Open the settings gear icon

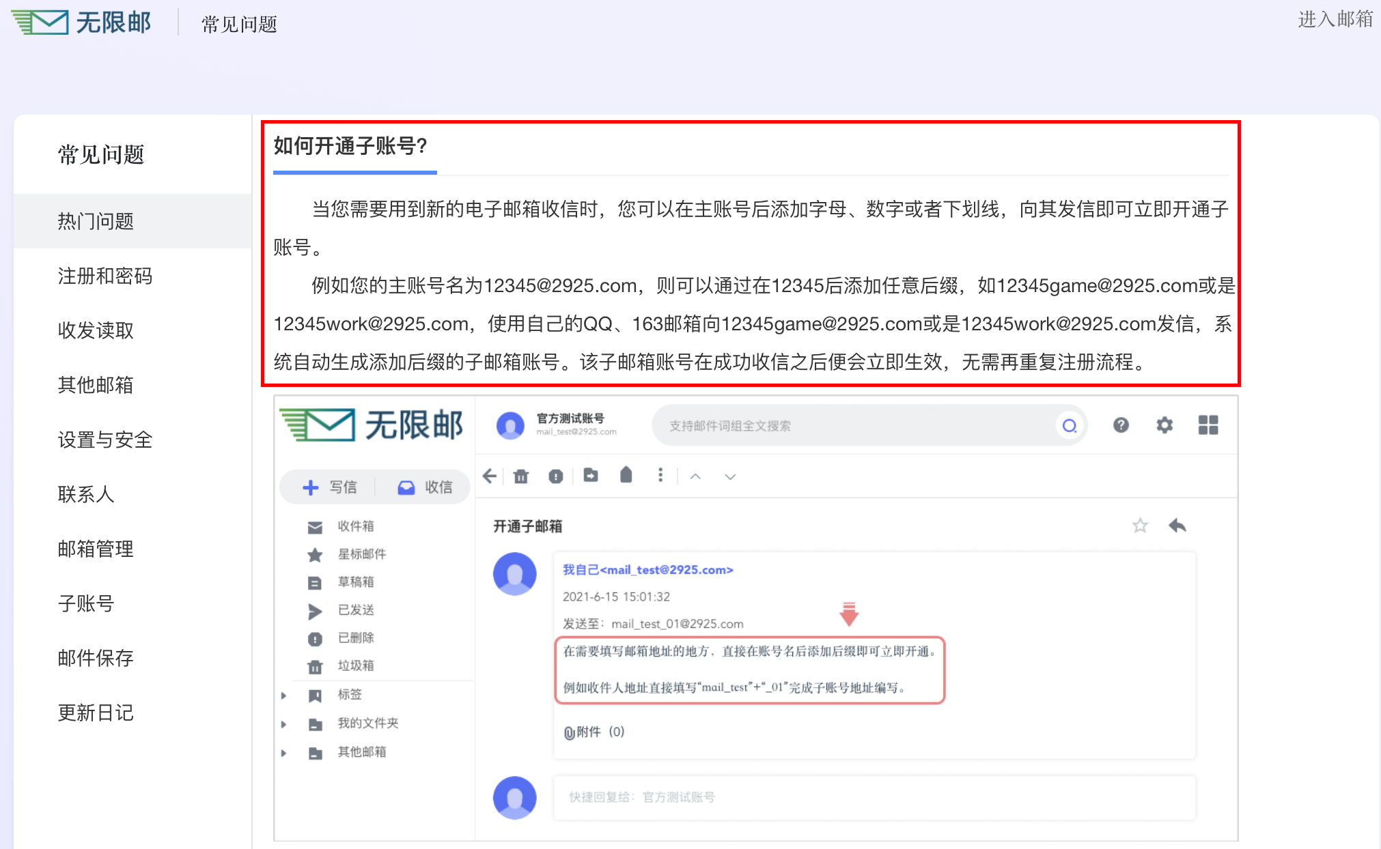click(x=1164, y=425)
